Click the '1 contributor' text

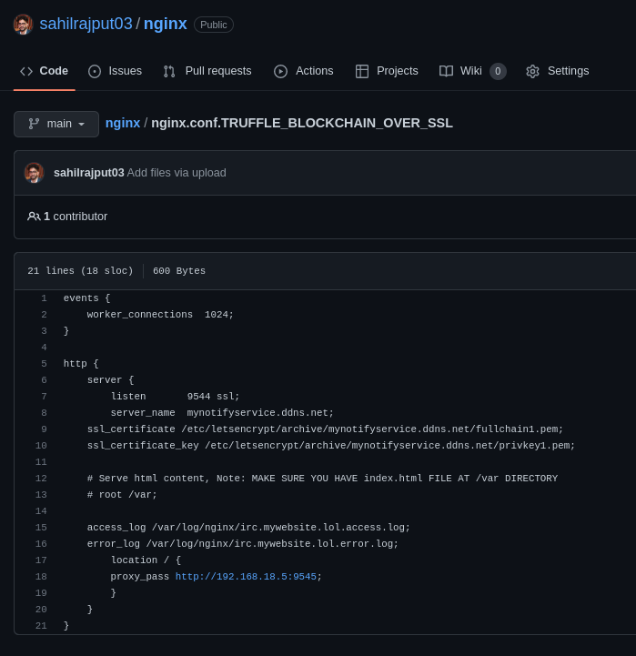76,217
